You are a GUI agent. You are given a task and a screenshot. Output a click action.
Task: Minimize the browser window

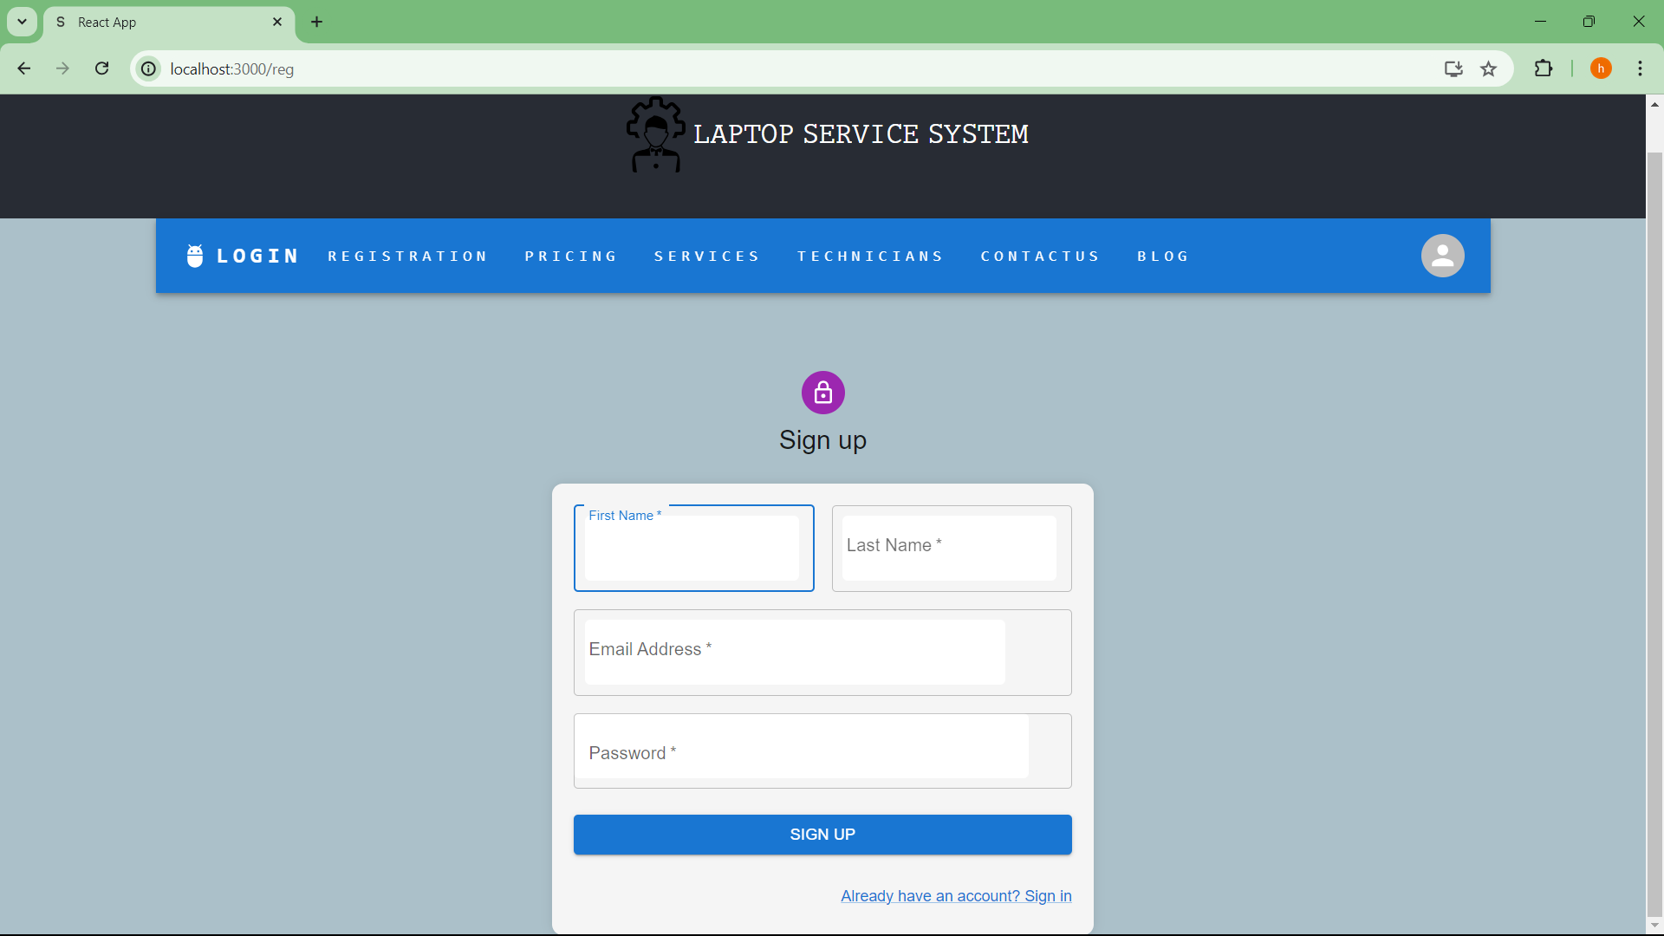pyautogui.click(x=1540, y=22)
